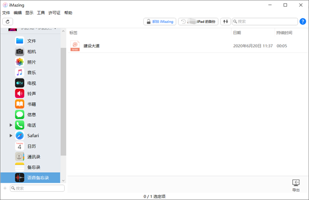The width and height of the screenshot is (309, 200).
Task: Click the iPad 的备份 backups button
Action: [198, 22]
